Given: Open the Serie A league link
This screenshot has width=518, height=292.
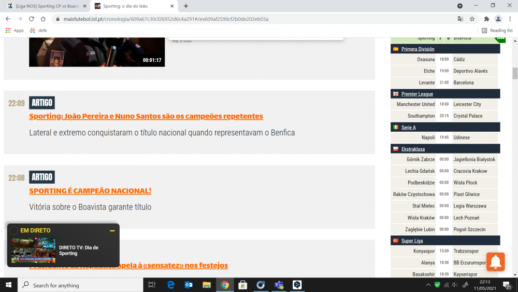Looking at the screenshot, I should click(x=408, y=127).
